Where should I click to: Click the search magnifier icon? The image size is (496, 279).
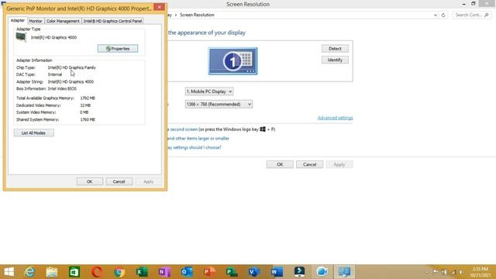point(486,15)
